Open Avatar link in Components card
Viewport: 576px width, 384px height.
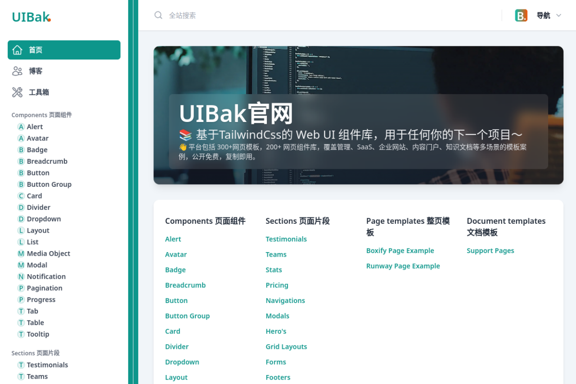click(176, 254)
